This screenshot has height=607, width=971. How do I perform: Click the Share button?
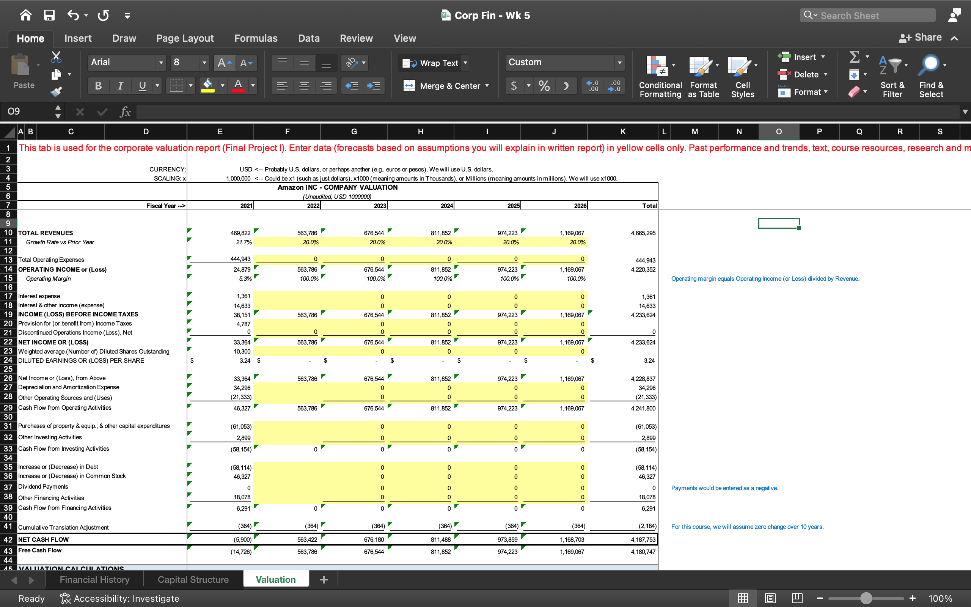tap(923, 37)
